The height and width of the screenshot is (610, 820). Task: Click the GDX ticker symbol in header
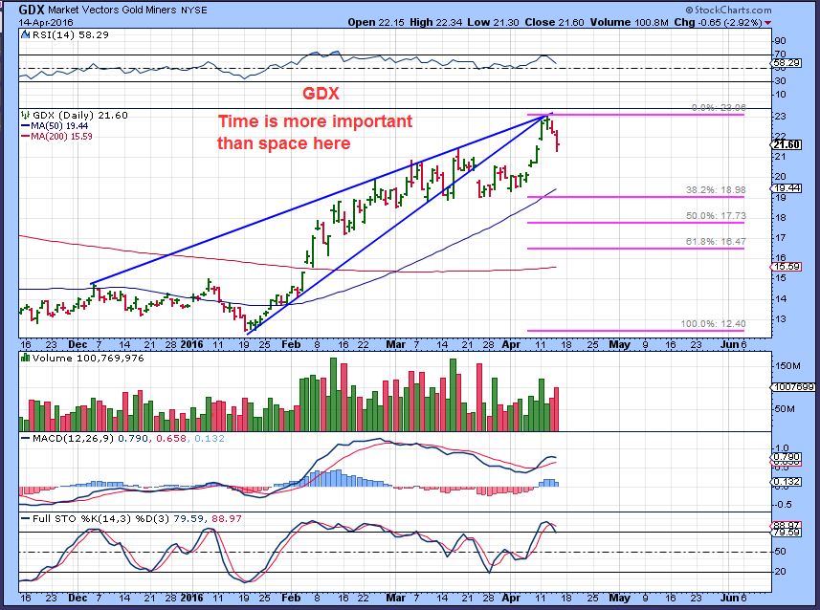point(32,10)
